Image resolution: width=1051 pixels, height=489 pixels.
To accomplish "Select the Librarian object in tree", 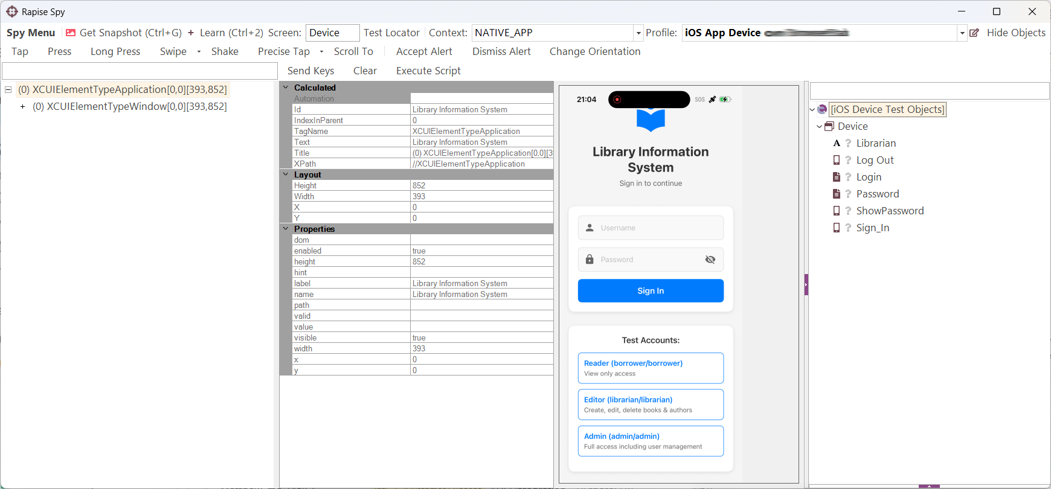I will coord(876,143).
